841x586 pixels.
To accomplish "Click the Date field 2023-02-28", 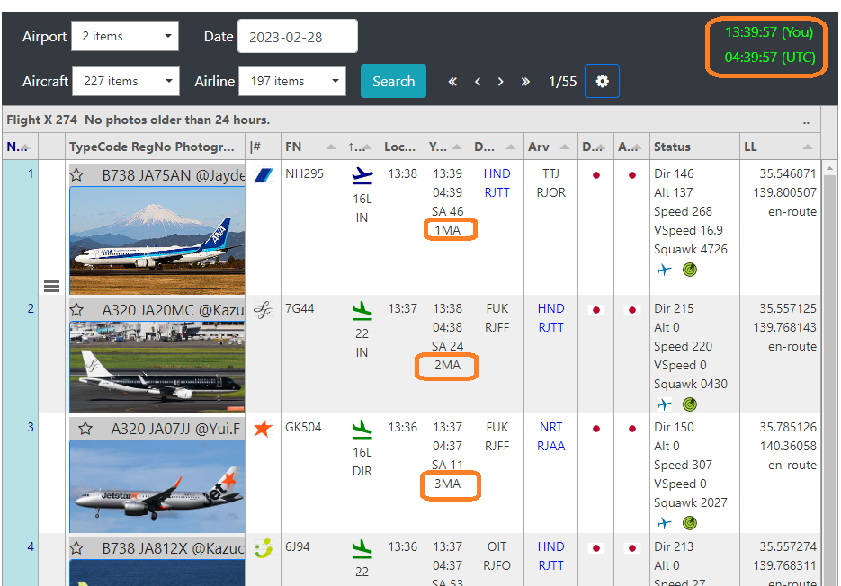I will (298, 36).
